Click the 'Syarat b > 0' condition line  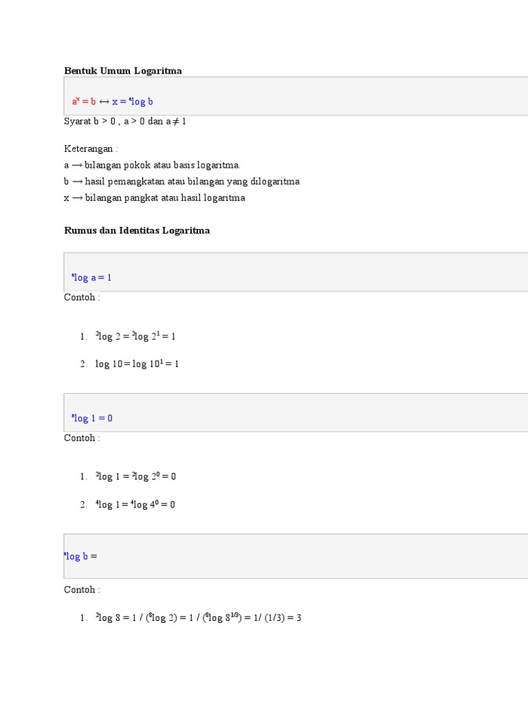tap(125, 121)
